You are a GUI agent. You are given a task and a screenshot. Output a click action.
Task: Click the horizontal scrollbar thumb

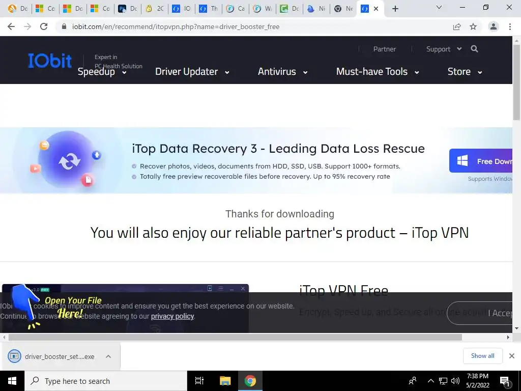tap(235, 337)
